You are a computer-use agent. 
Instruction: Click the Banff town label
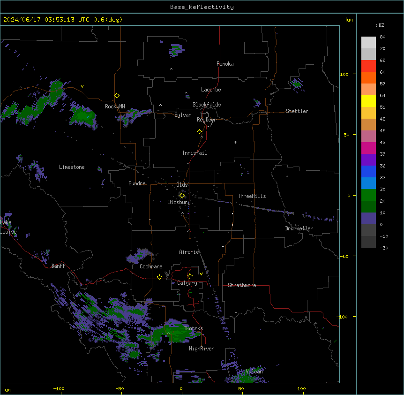pos(58,266)
